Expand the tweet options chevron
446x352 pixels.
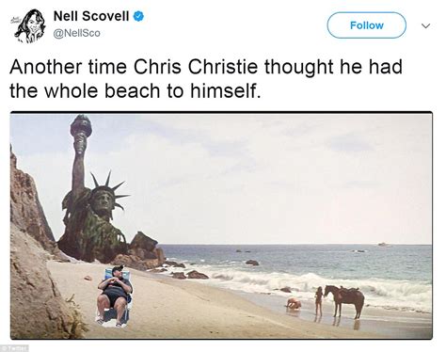coord(425,25)
